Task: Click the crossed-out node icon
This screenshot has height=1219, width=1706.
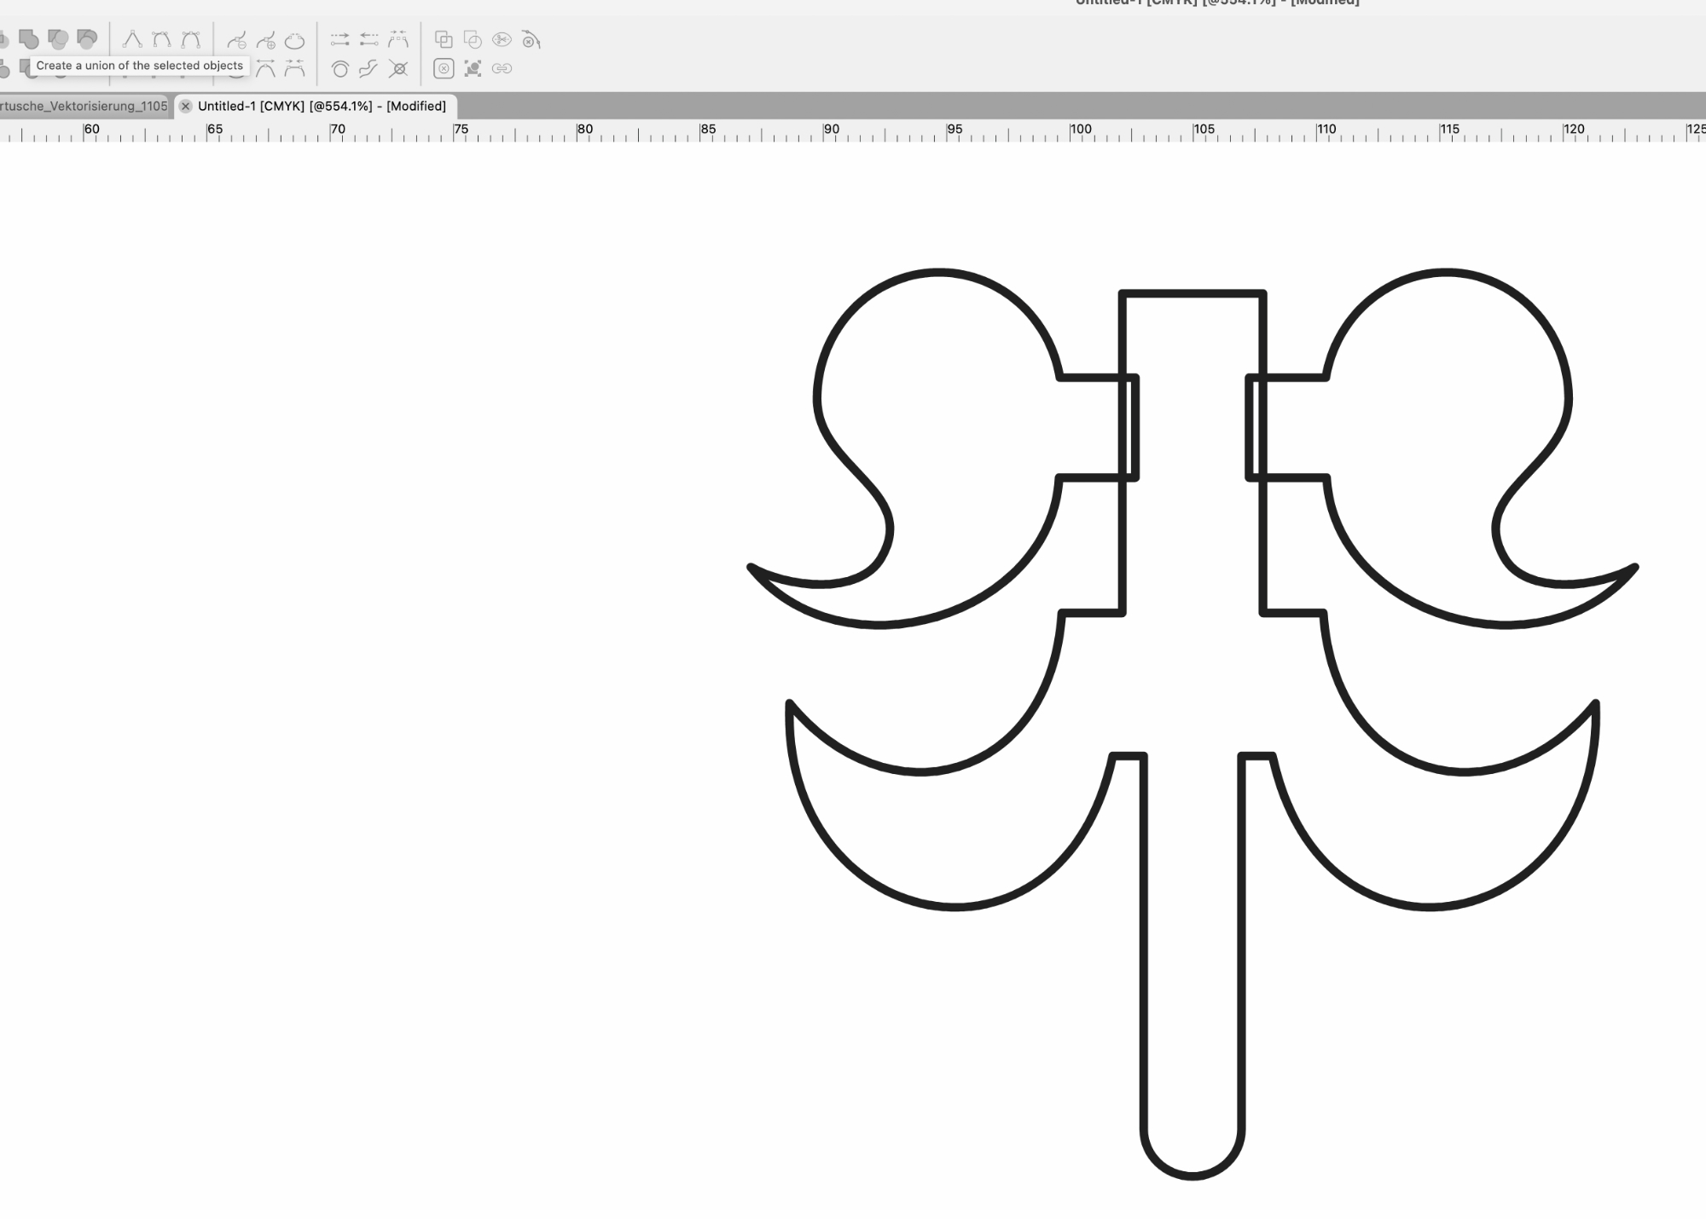Action: 397,68
